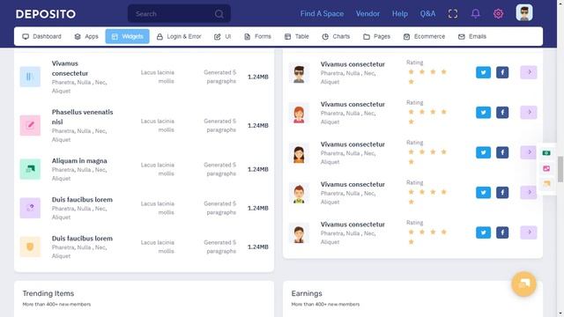The width and height of the screenshot is (564, 317).
Task: Click the blue pause-bars icon beside Vivamus consectetur
Action: pos(30,77)
